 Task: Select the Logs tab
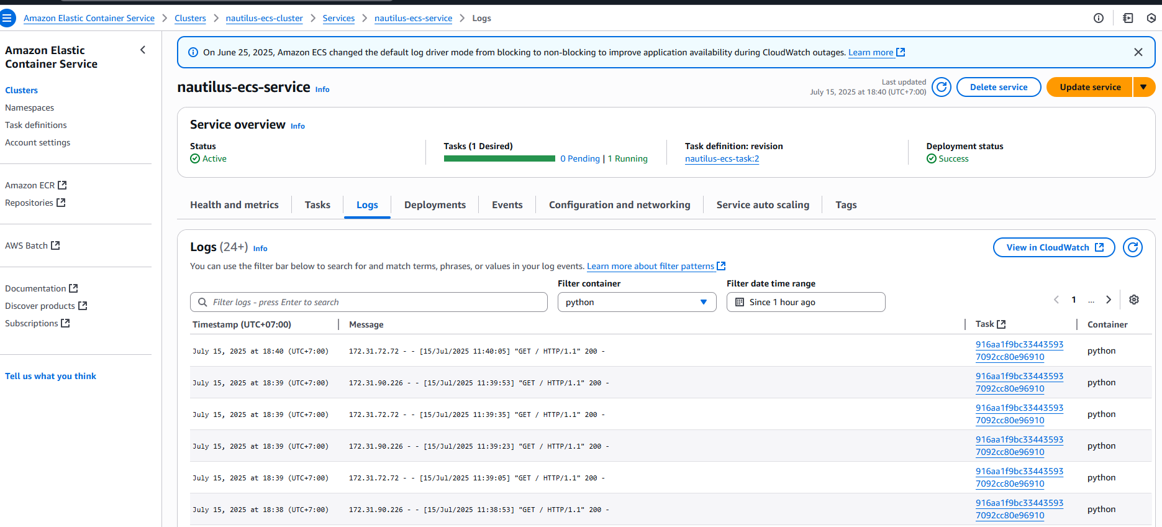click(x=367, y=205)
